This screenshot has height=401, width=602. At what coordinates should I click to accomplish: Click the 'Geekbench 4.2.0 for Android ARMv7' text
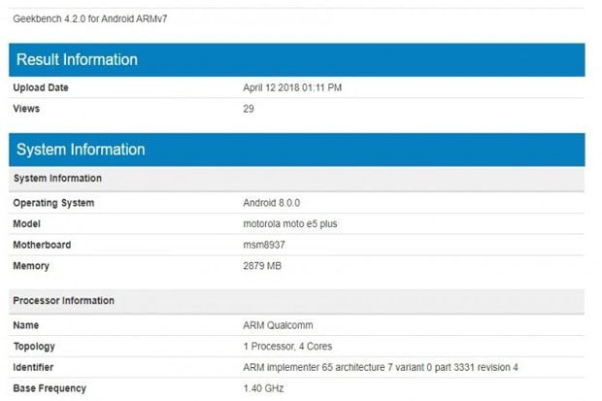click(x=90, y=18)
